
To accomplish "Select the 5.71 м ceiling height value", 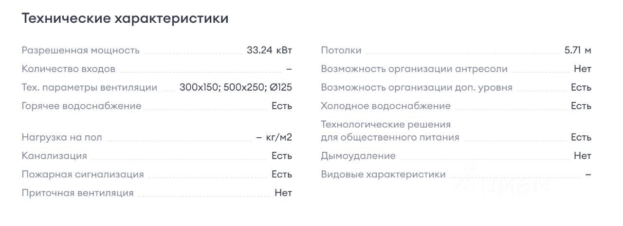I will pyautogui.click(x=578, y=50).
